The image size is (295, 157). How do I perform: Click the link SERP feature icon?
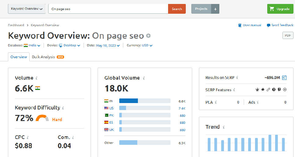[x=268, y=90]
